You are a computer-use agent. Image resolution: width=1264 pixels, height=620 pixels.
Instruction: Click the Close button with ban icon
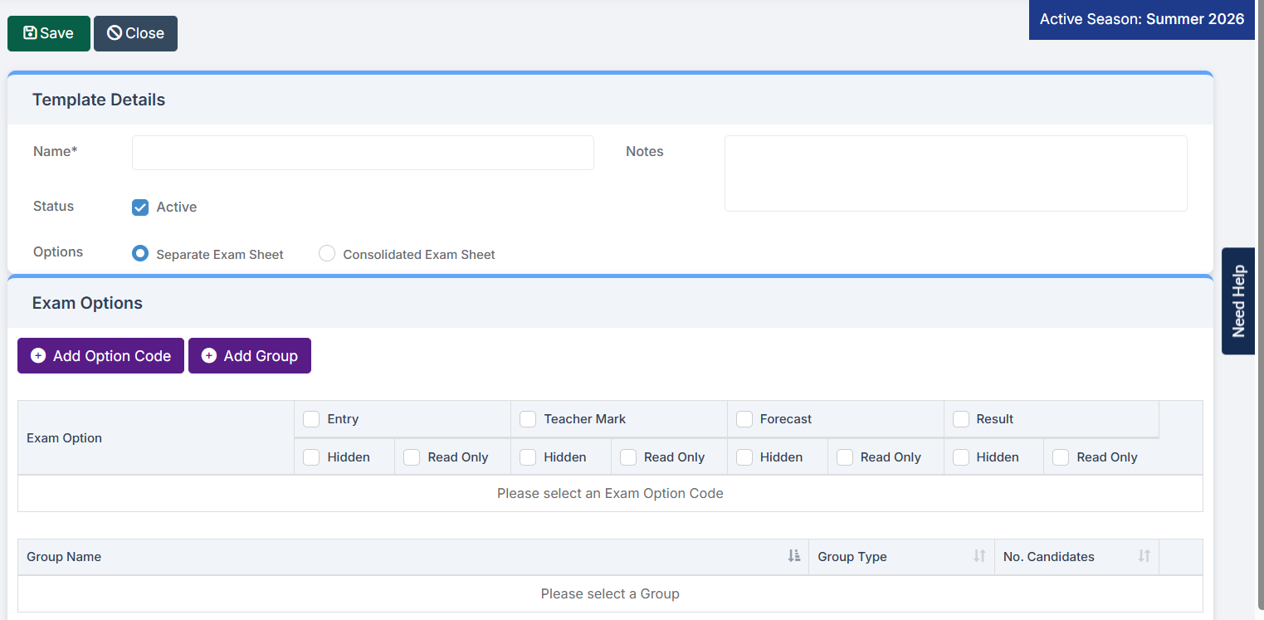(135, 33)
